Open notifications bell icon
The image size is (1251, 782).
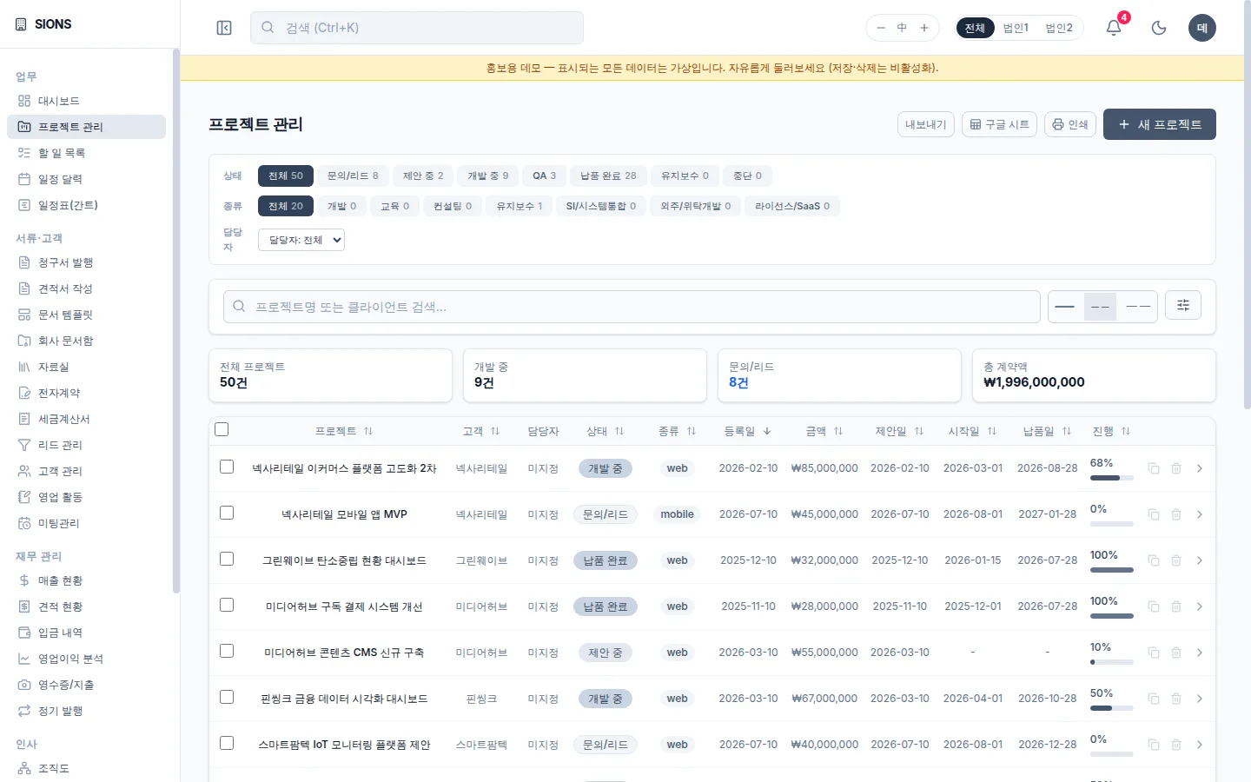coord(1114,28)
